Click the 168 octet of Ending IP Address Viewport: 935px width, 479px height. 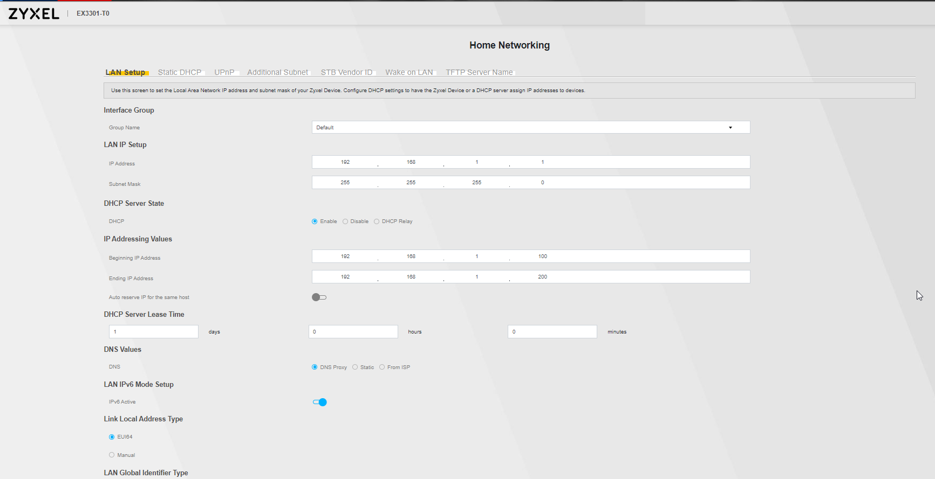click(x=411, y=277)
